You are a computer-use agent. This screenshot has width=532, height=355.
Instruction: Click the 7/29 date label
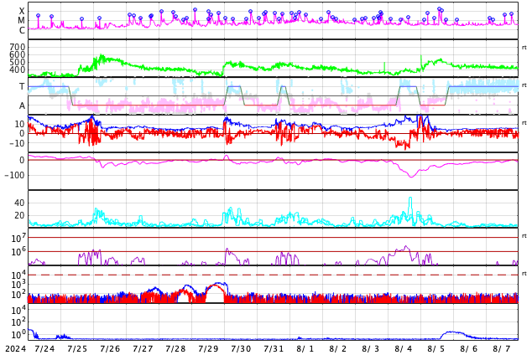pyautogui.click(x=208, y=349)
